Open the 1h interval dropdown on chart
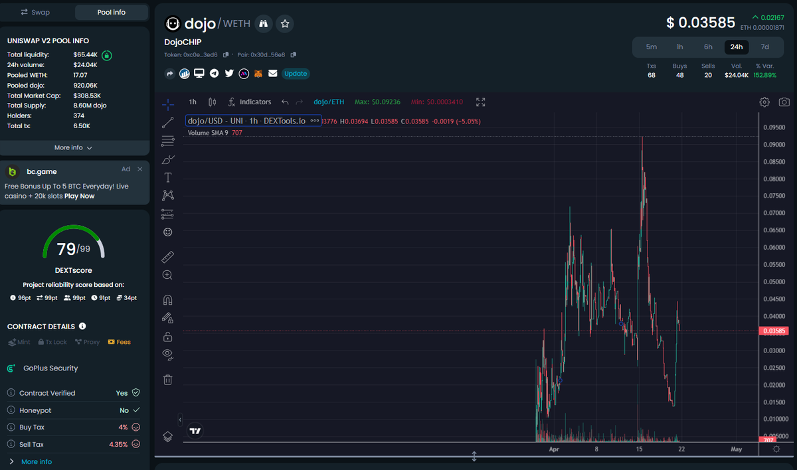797x470 pixels. click(193, 102)
